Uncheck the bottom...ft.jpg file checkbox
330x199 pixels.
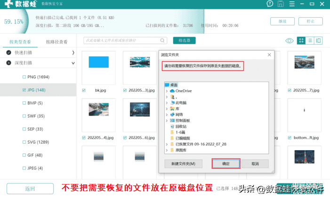(x=290, y=138)
